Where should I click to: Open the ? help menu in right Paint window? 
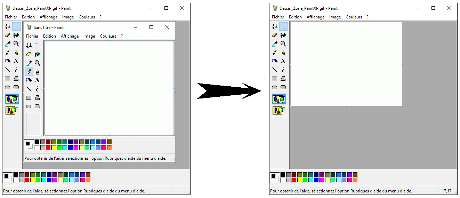[x=368, y=17]
